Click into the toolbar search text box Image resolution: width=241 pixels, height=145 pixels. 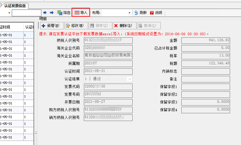click(x=26, y=13)
